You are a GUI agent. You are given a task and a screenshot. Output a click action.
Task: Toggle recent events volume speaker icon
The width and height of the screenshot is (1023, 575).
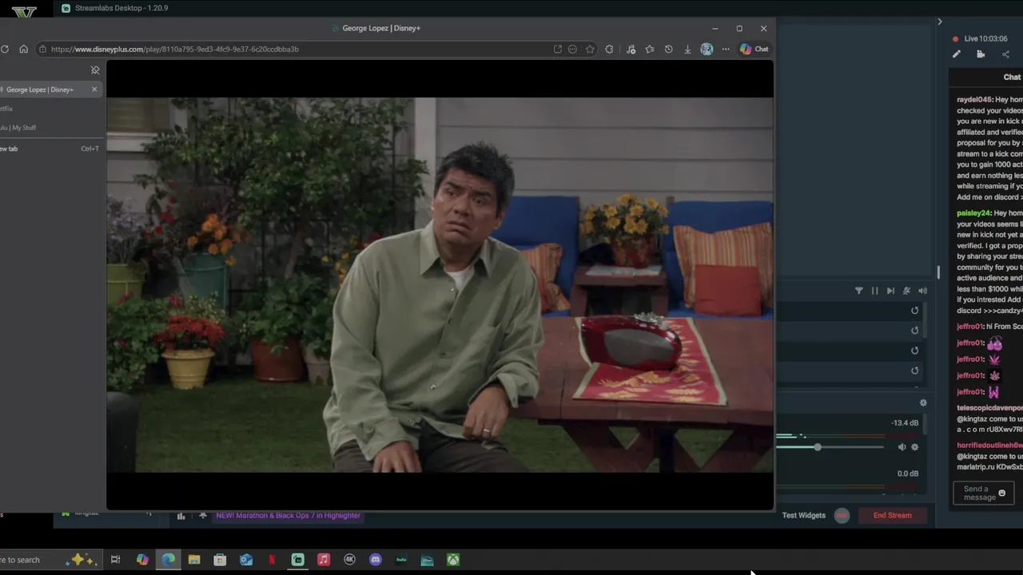pyautogui.click(x=922, y=291)
